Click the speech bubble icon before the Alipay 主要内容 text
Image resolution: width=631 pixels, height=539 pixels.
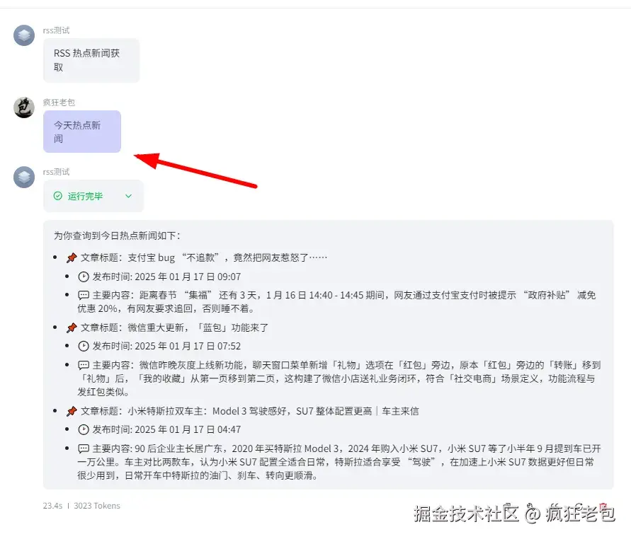click(84, 294)
